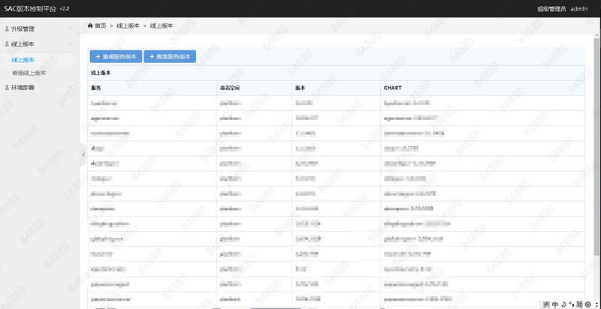601x309 pixels.
Task: Click the vertical scrollbar on the right
Action: [x=596, y=146]
